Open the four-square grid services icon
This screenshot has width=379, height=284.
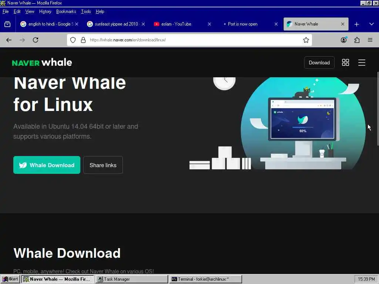tap(345, 62)
